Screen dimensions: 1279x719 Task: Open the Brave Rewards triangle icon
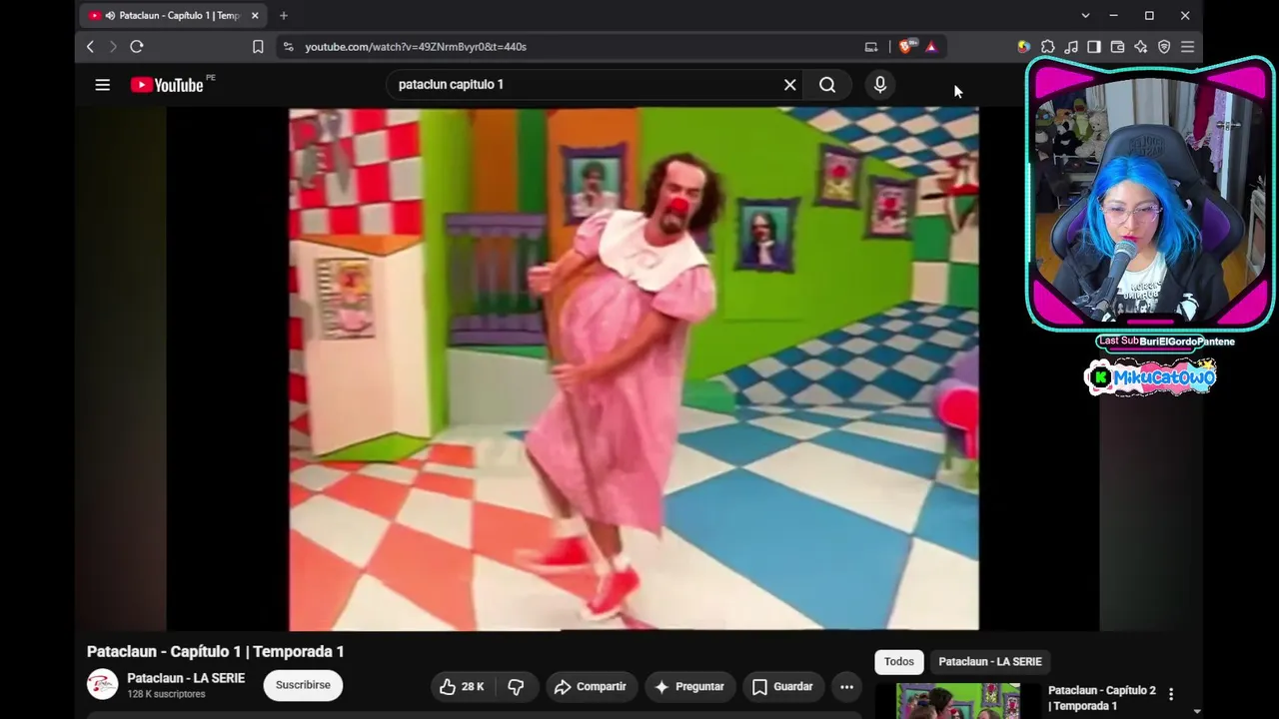(x=931, y=47)
